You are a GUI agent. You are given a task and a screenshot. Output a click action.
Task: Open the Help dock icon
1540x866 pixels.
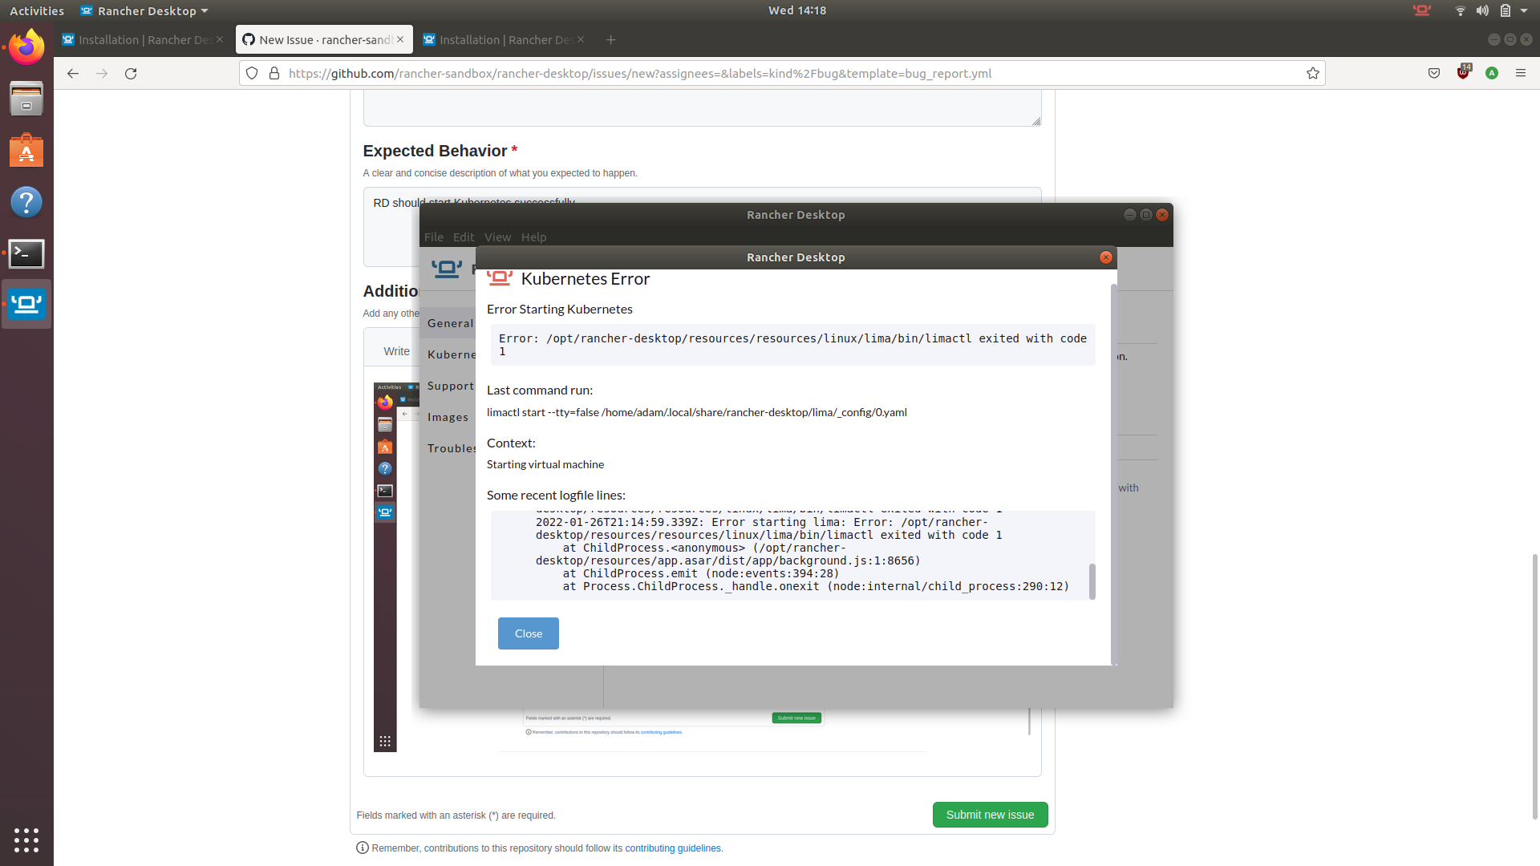26,202
